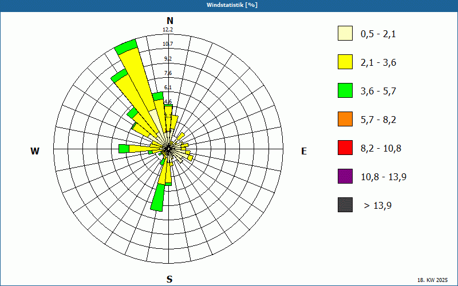Click the 10,7 ring scale label
The height and width of the screenshot is (286, 458).
[x=168, y=44]
